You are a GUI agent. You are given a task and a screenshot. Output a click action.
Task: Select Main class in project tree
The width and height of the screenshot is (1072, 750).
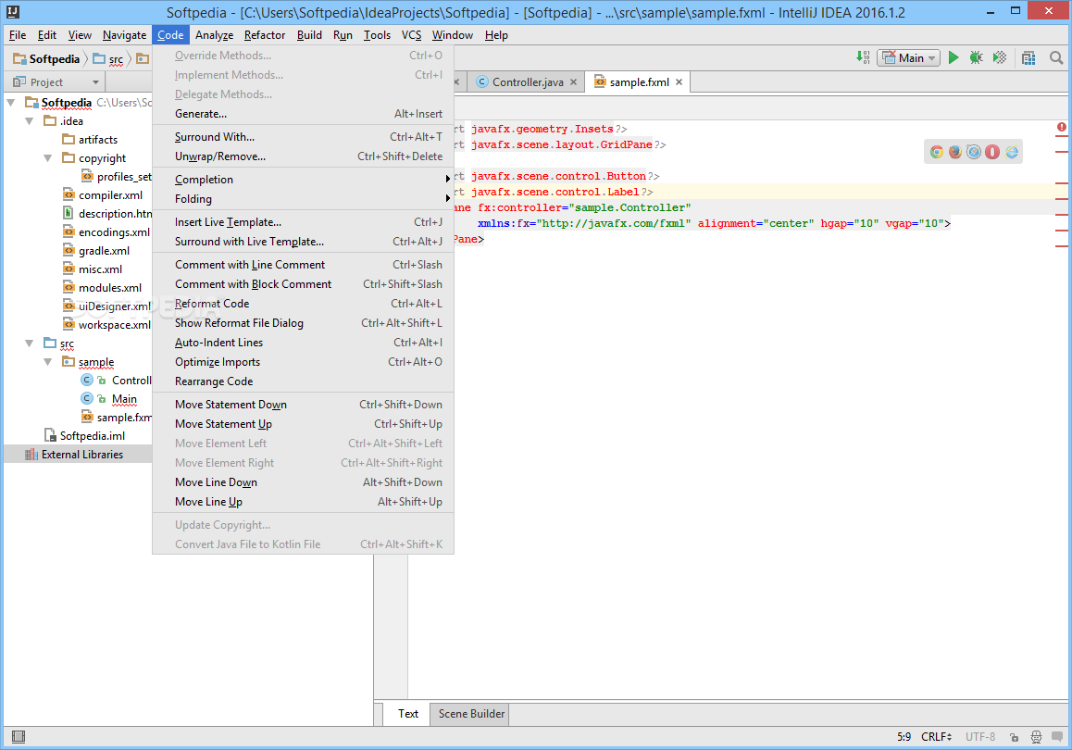pos(124,398)
